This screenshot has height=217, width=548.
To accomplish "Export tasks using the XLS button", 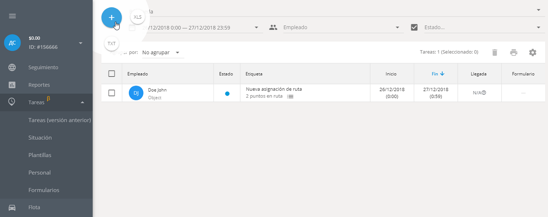I will pyautogui.click(x=138, y=17).
